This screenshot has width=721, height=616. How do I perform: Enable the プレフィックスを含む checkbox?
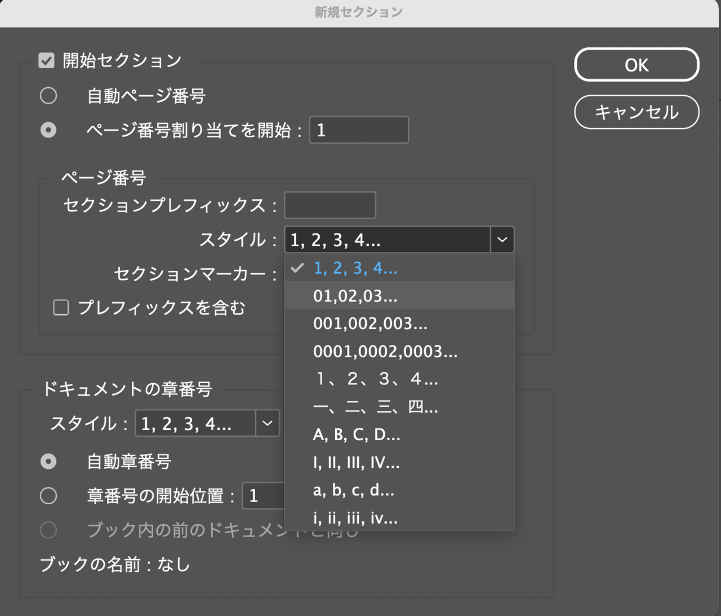[61, 308]
